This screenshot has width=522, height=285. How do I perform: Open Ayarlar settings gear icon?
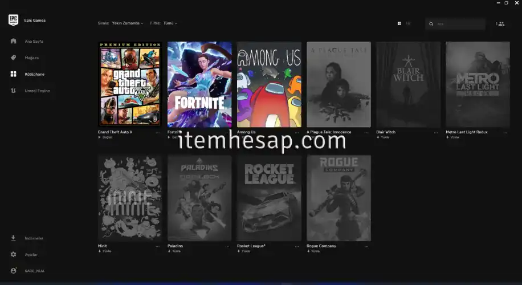(13, 255)
